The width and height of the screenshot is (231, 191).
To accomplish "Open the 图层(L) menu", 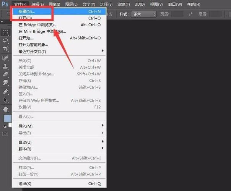I will (71, 5).
